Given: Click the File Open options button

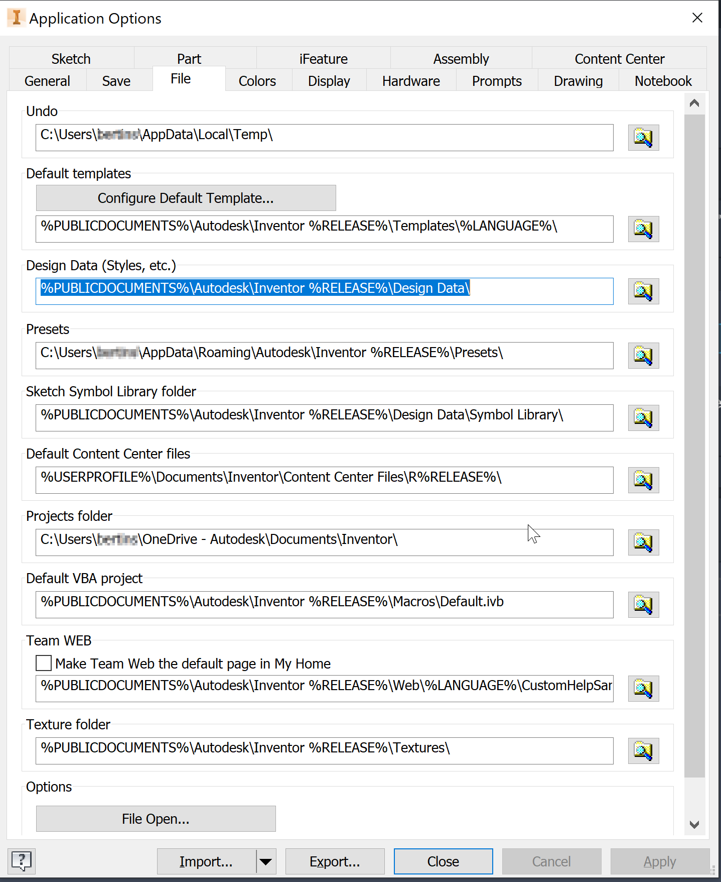Looking at the screenshot, I should click(x=156, y=819).
